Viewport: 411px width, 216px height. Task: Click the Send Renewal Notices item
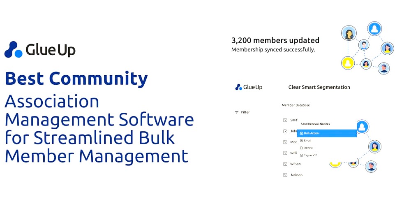pyautogui.click(x=315, y=124)
